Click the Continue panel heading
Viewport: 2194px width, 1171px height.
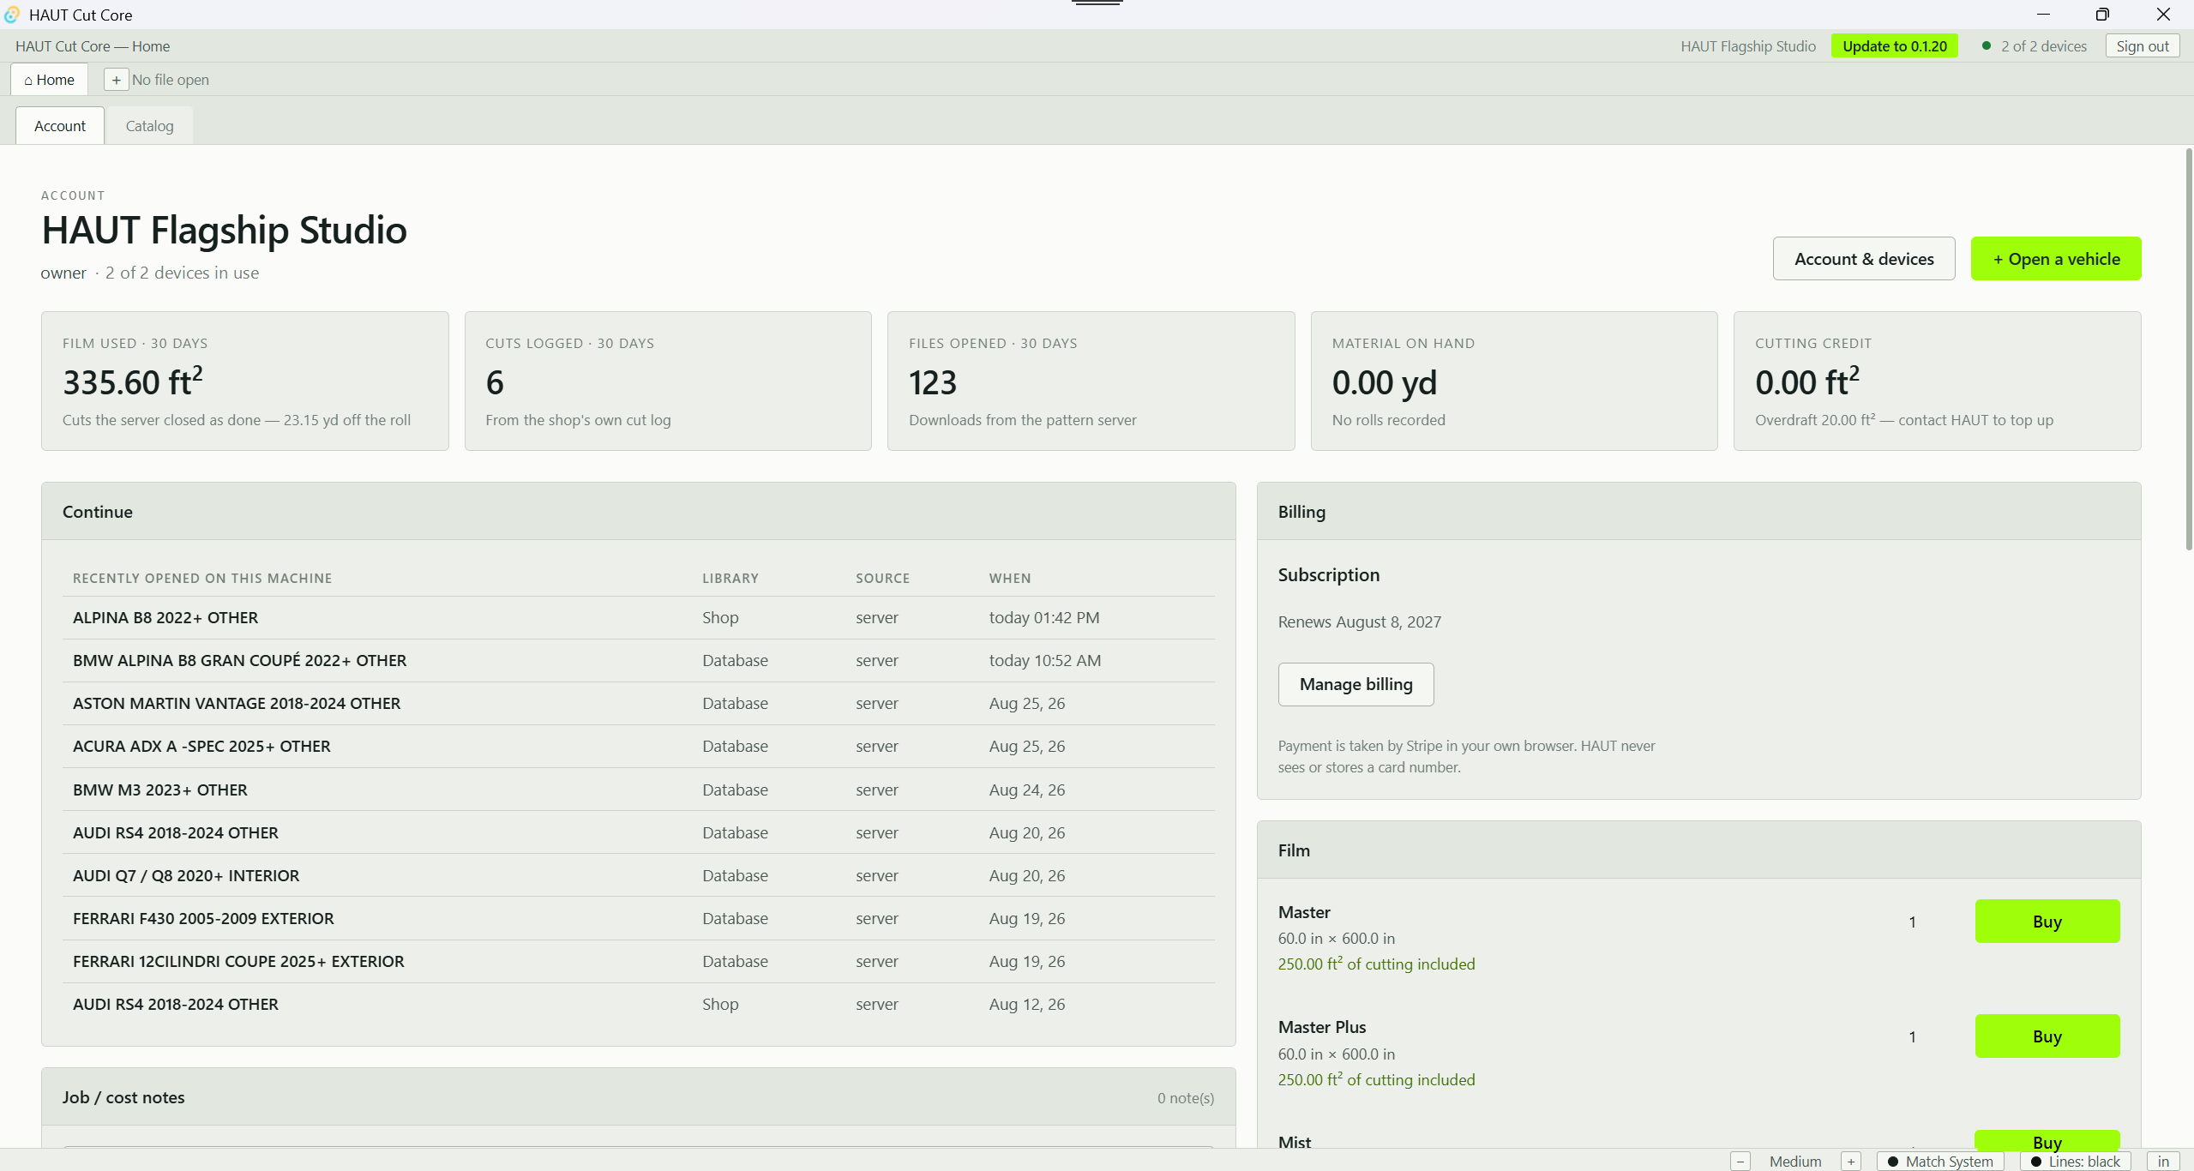(98, 512)
